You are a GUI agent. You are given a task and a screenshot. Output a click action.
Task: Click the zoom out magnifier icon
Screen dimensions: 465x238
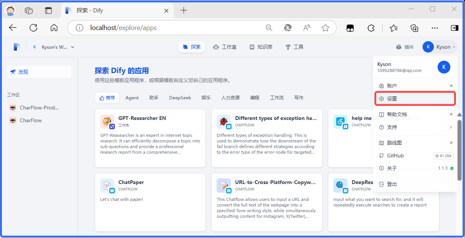coord(269,28)
